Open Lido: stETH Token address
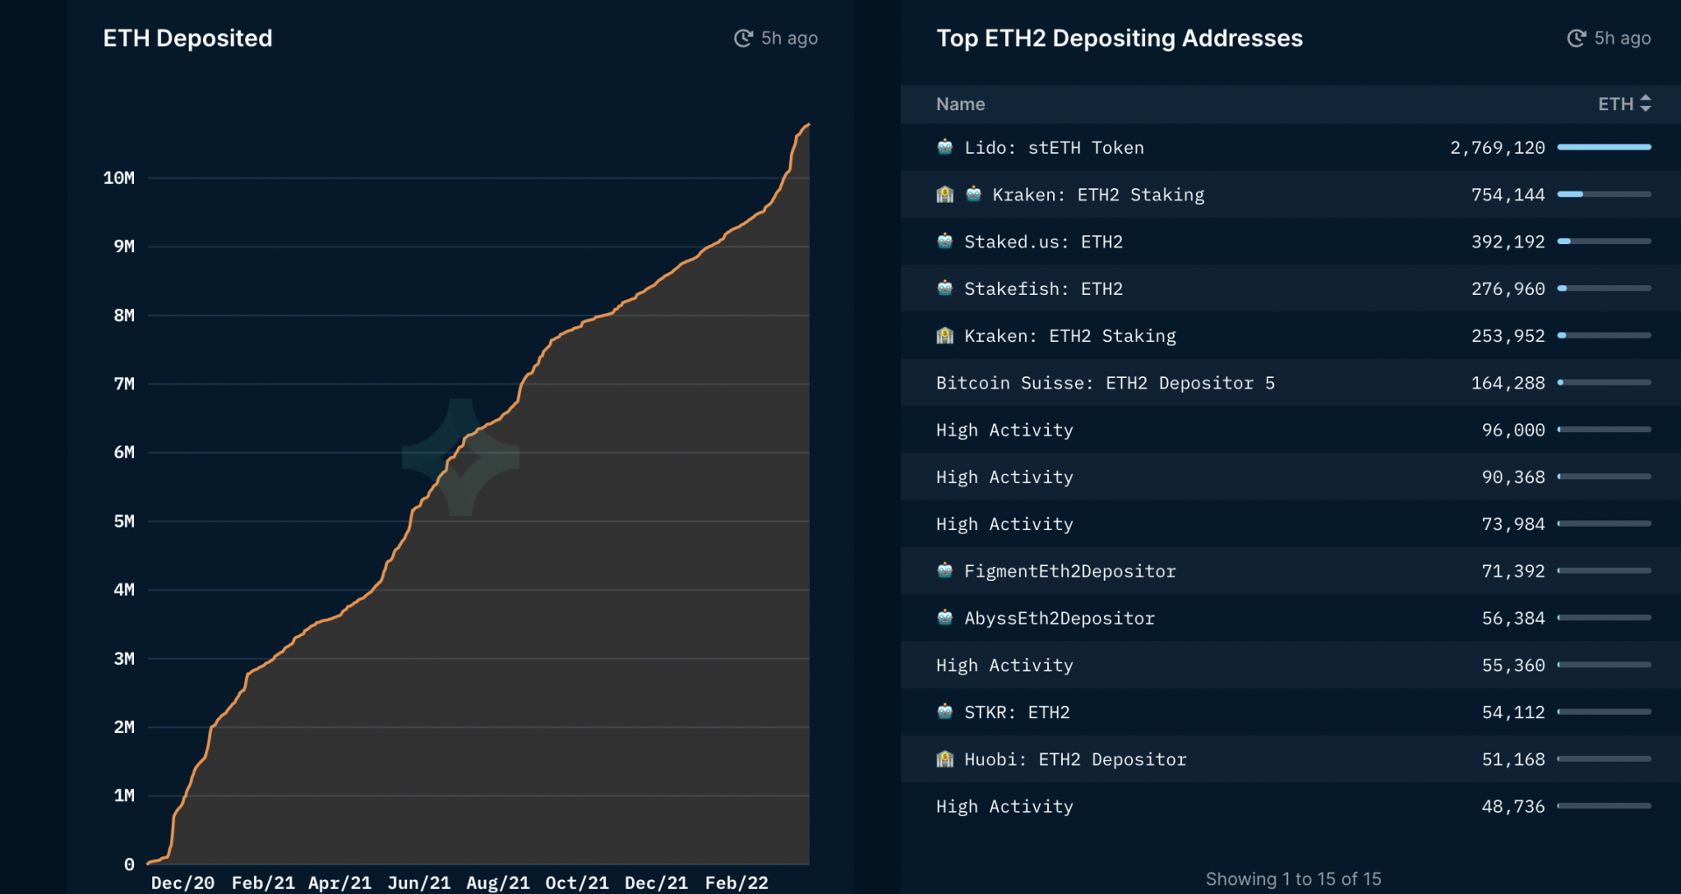Screen dimensions: 1681x894 pos(1053,148)
